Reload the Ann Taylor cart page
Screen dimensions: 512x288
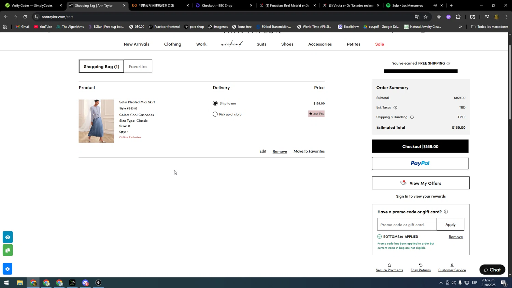pos(25,17)
